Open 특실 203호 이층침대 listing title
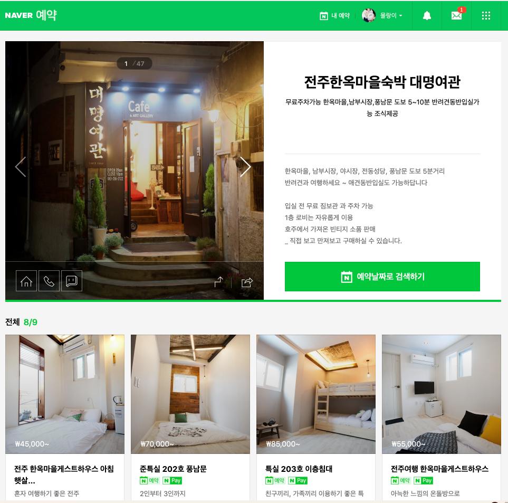The width and height of the screenshot is (508, 503). [299, 469]
